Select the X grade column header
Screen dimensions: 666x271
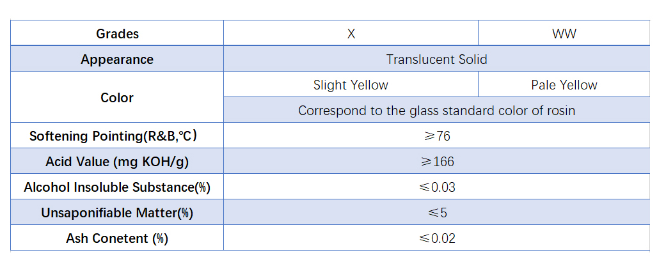(x=351, y=33)
